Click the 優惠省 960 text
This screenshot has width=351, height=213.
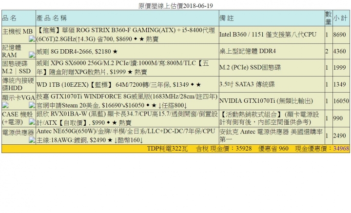(x=273, y=149)
